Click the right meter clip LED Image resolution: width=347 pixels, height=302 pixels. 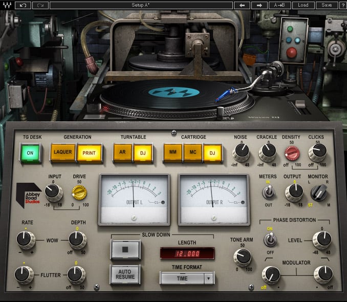pos(243,202)
